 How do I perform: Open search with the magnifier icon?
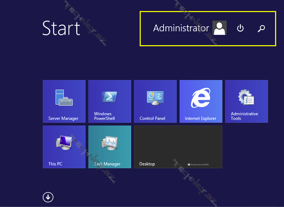[x=262, y=28]
